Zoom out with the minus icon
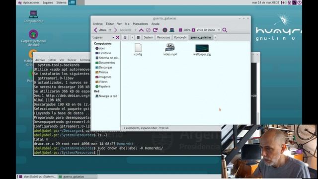 pos(180,30)
